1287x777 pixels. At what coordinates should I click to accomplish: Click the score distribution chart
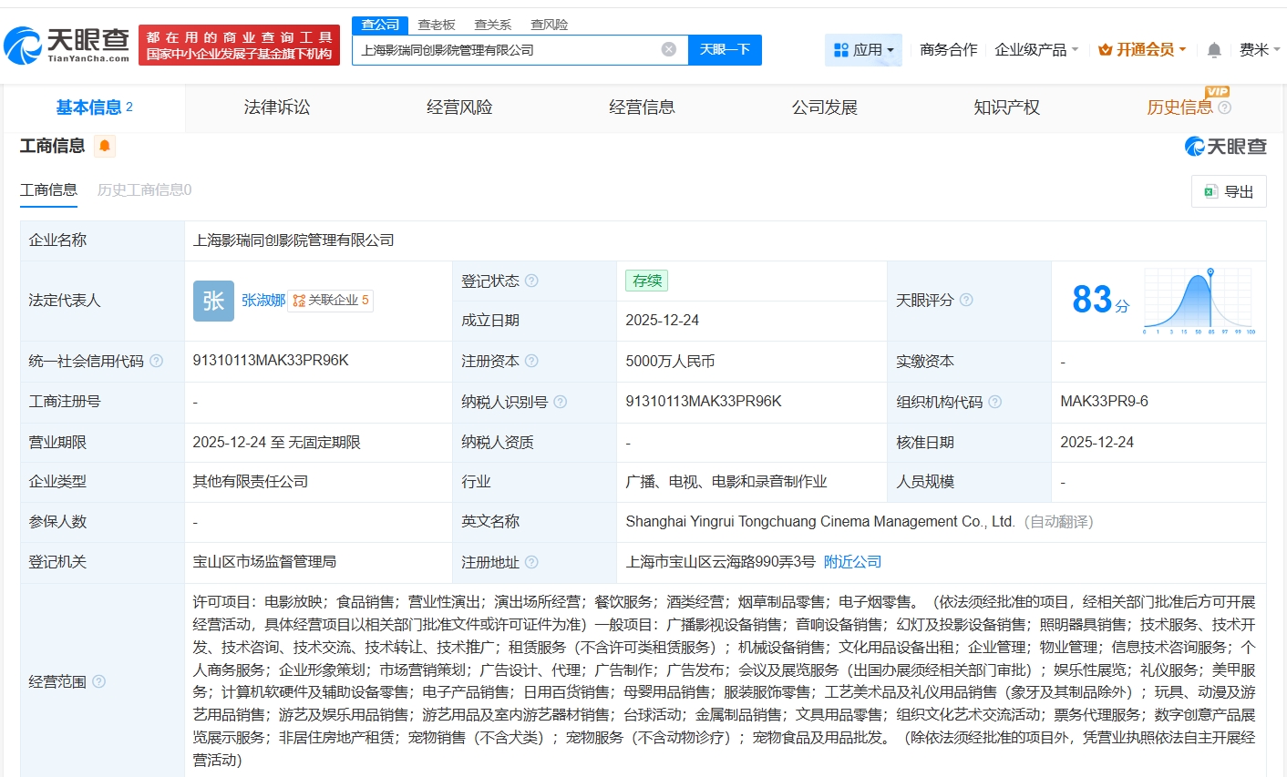tap(1199, 301)
